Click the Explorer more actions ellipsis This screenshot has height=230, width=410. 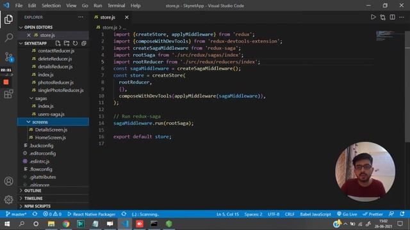coord(81,17)
